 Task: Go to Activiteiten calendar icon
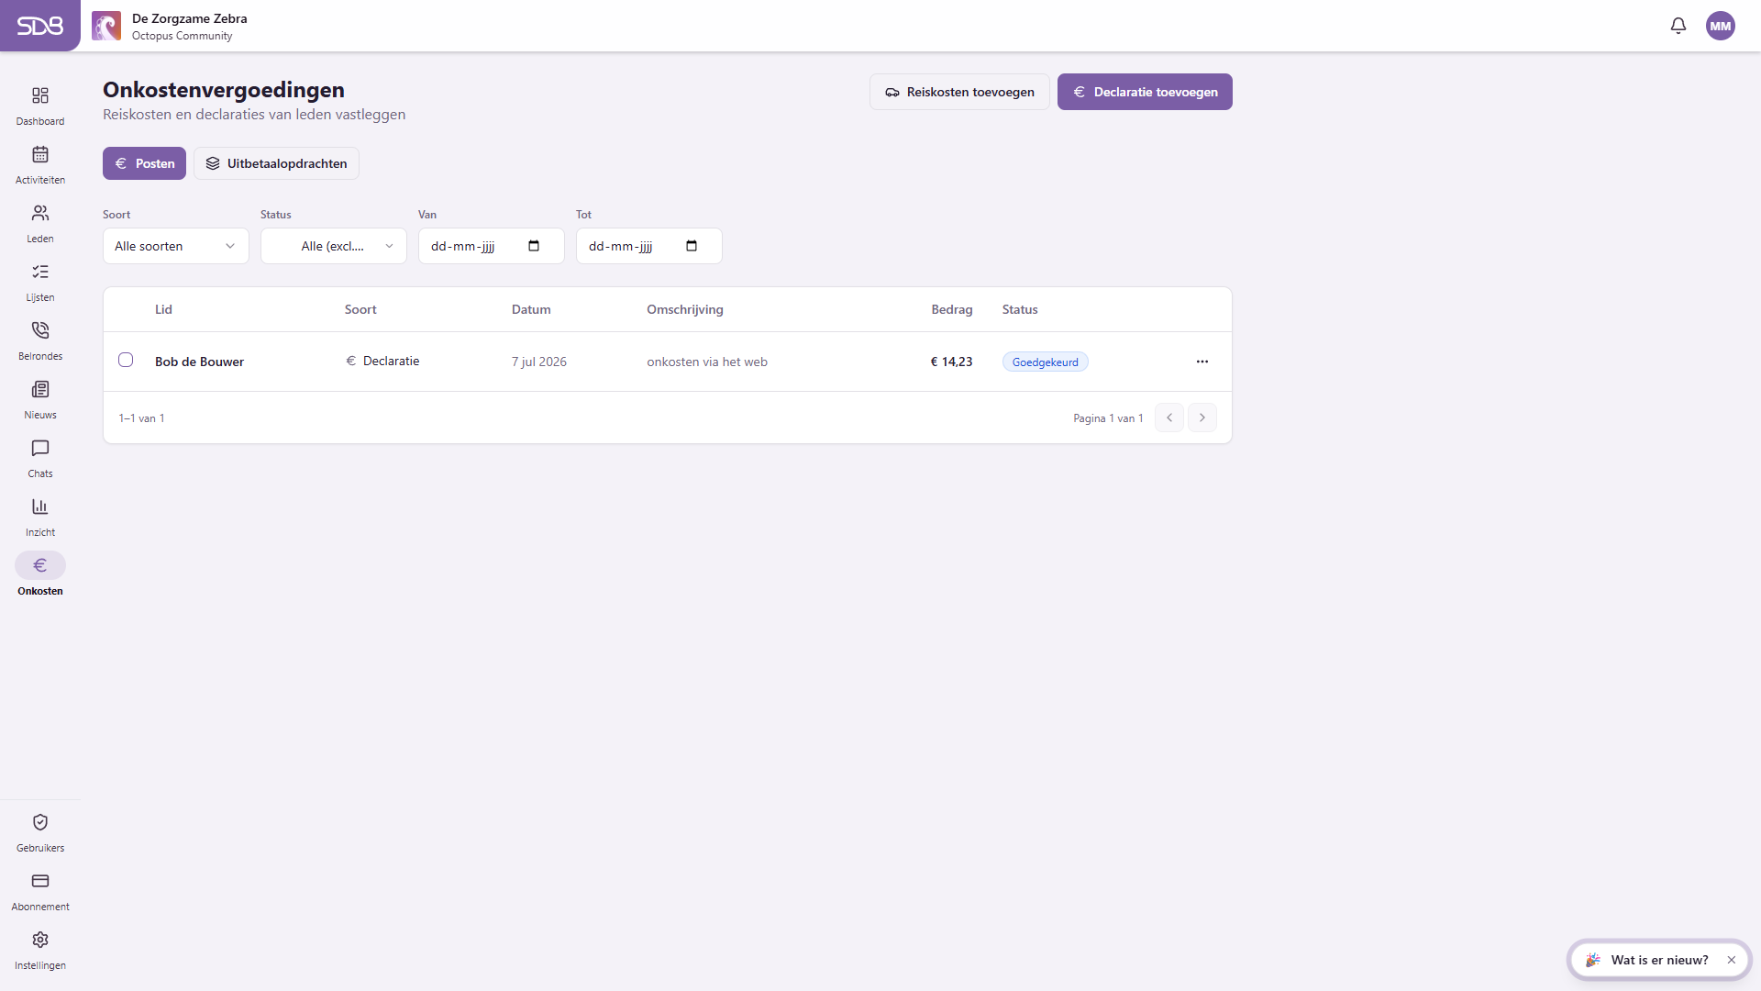[40, 154]
